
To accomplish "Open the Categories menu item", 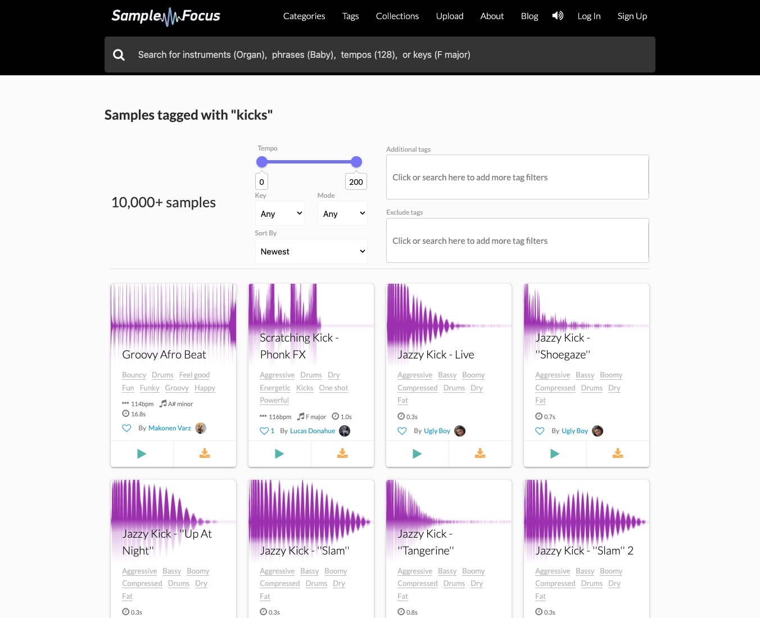I will (304, 16).
